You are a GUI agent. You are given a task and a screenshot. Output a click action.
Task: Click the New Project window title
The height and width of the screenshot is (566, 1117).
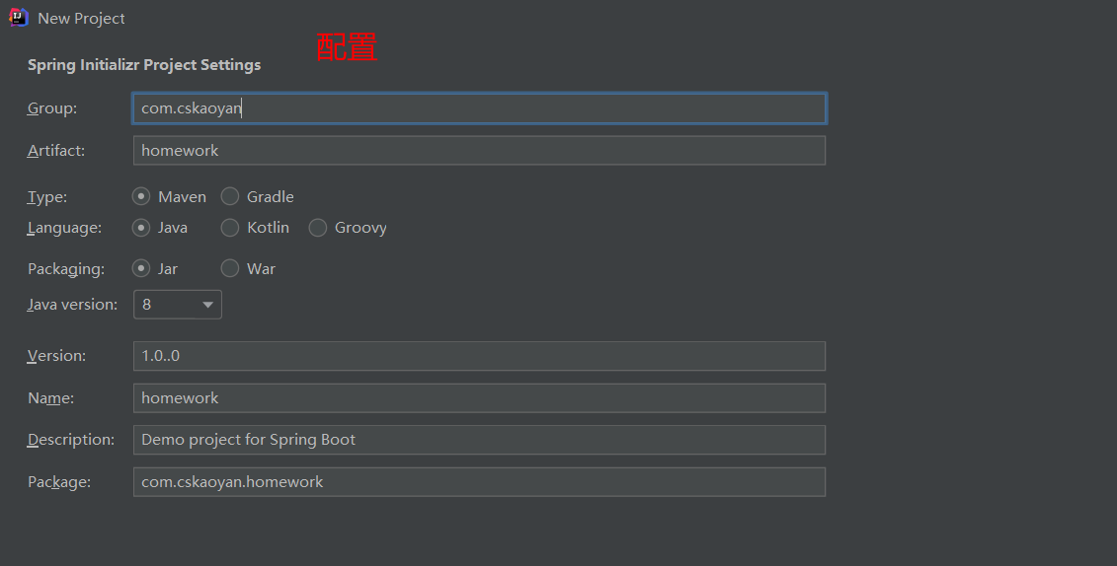(x=81, y=19)
